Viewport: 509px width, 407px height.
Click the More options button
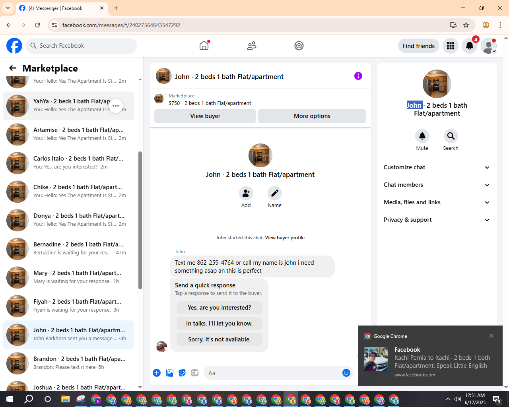[312, 116]
